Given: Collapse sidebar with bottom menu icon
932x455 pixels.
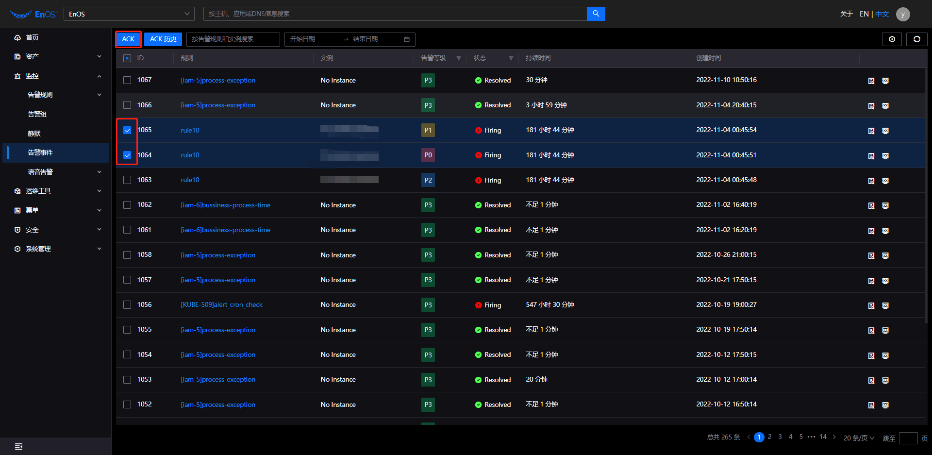Looking at the screenshot, I should 18,446.
